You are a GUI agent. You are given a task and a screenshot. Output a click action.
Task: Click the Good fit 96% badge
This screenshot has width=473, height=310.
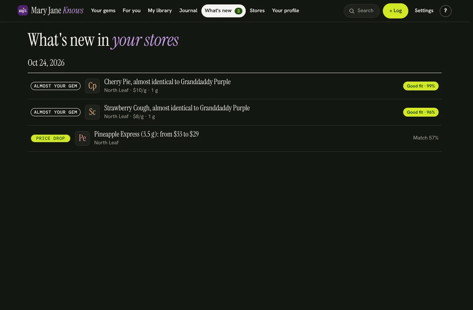pos(421,112)
